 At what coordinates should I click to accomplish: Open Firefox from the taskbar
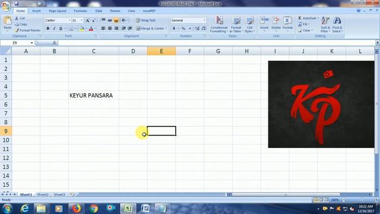tap(76, 209)
